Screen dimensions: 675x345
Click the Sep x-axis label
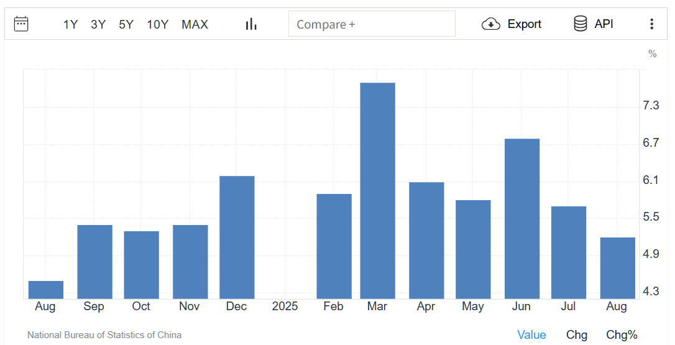point(94,306)
